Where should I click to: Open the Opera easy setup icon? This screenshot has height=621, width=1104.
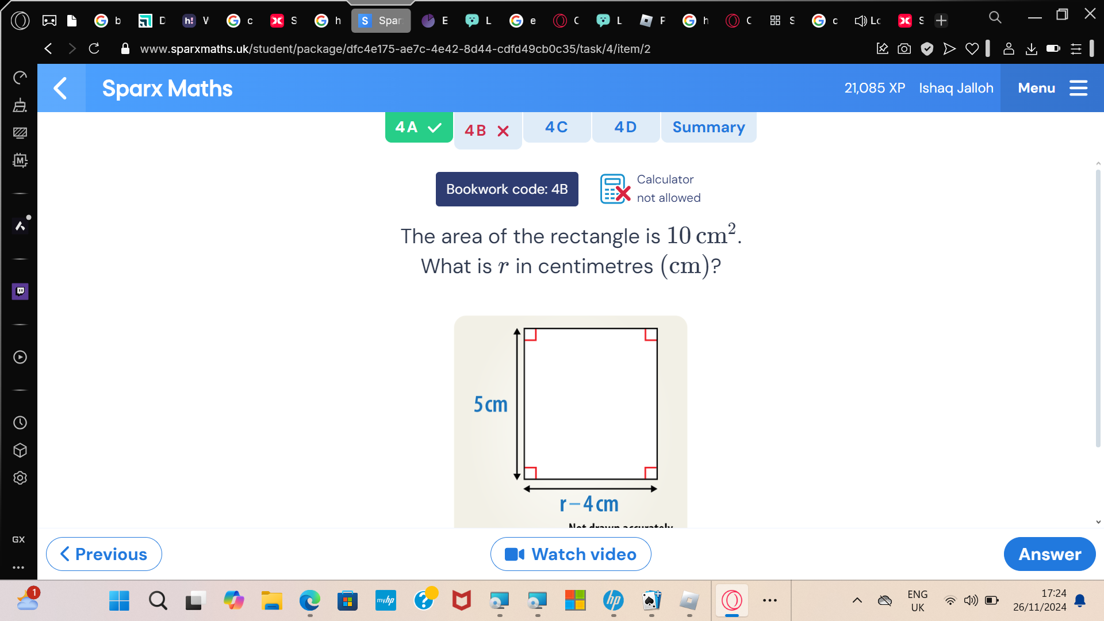click(x=1076, y=49)
